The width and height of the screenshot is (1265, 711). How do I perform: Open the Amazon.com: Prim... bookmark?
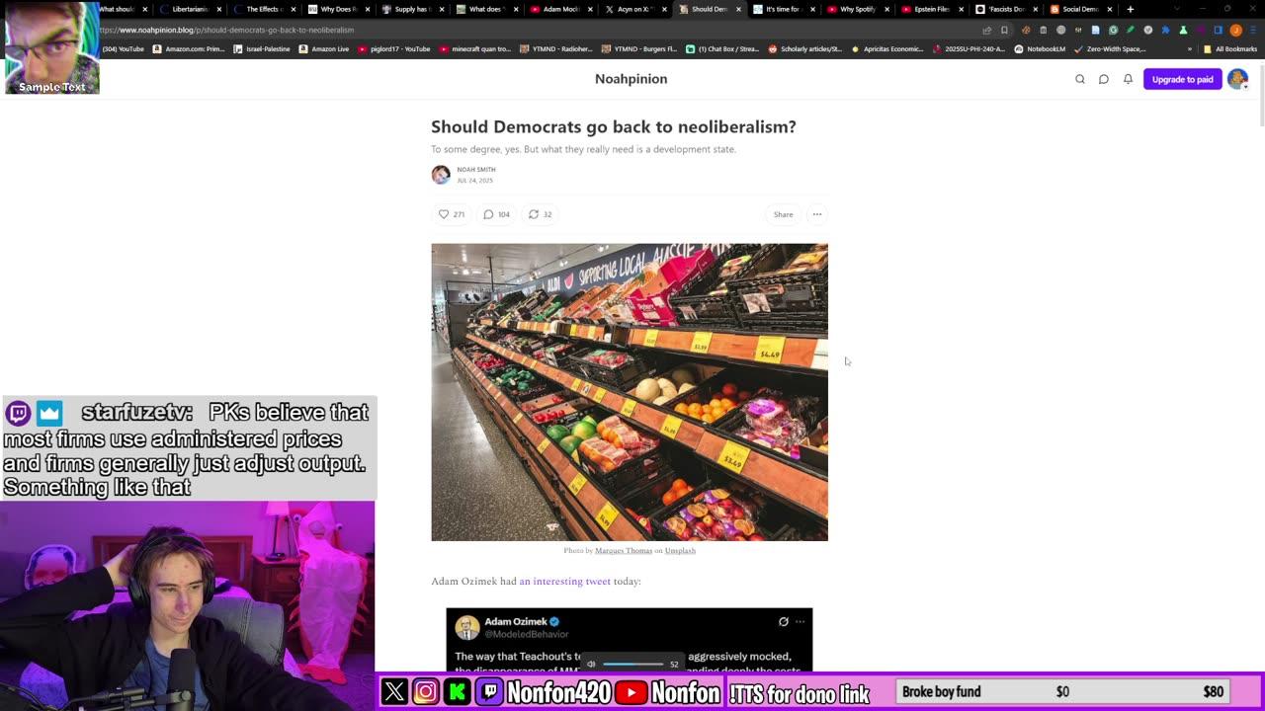point(189,48)
